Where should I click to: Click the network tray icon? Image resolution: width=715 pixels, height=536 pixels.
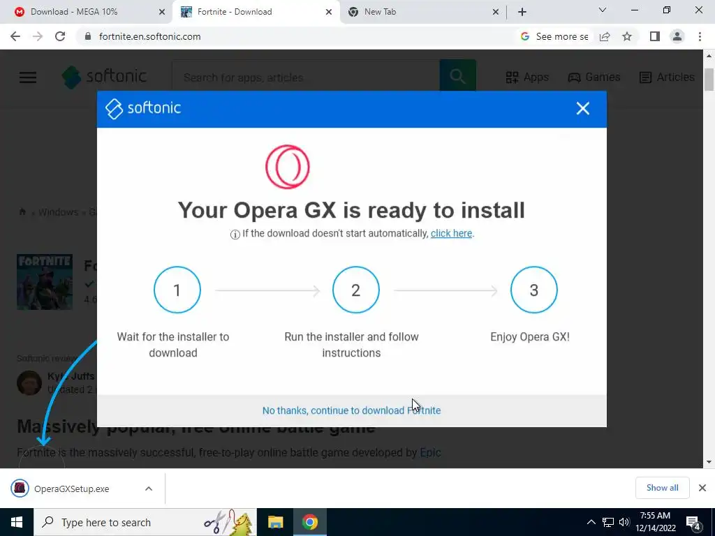(608, 522)
